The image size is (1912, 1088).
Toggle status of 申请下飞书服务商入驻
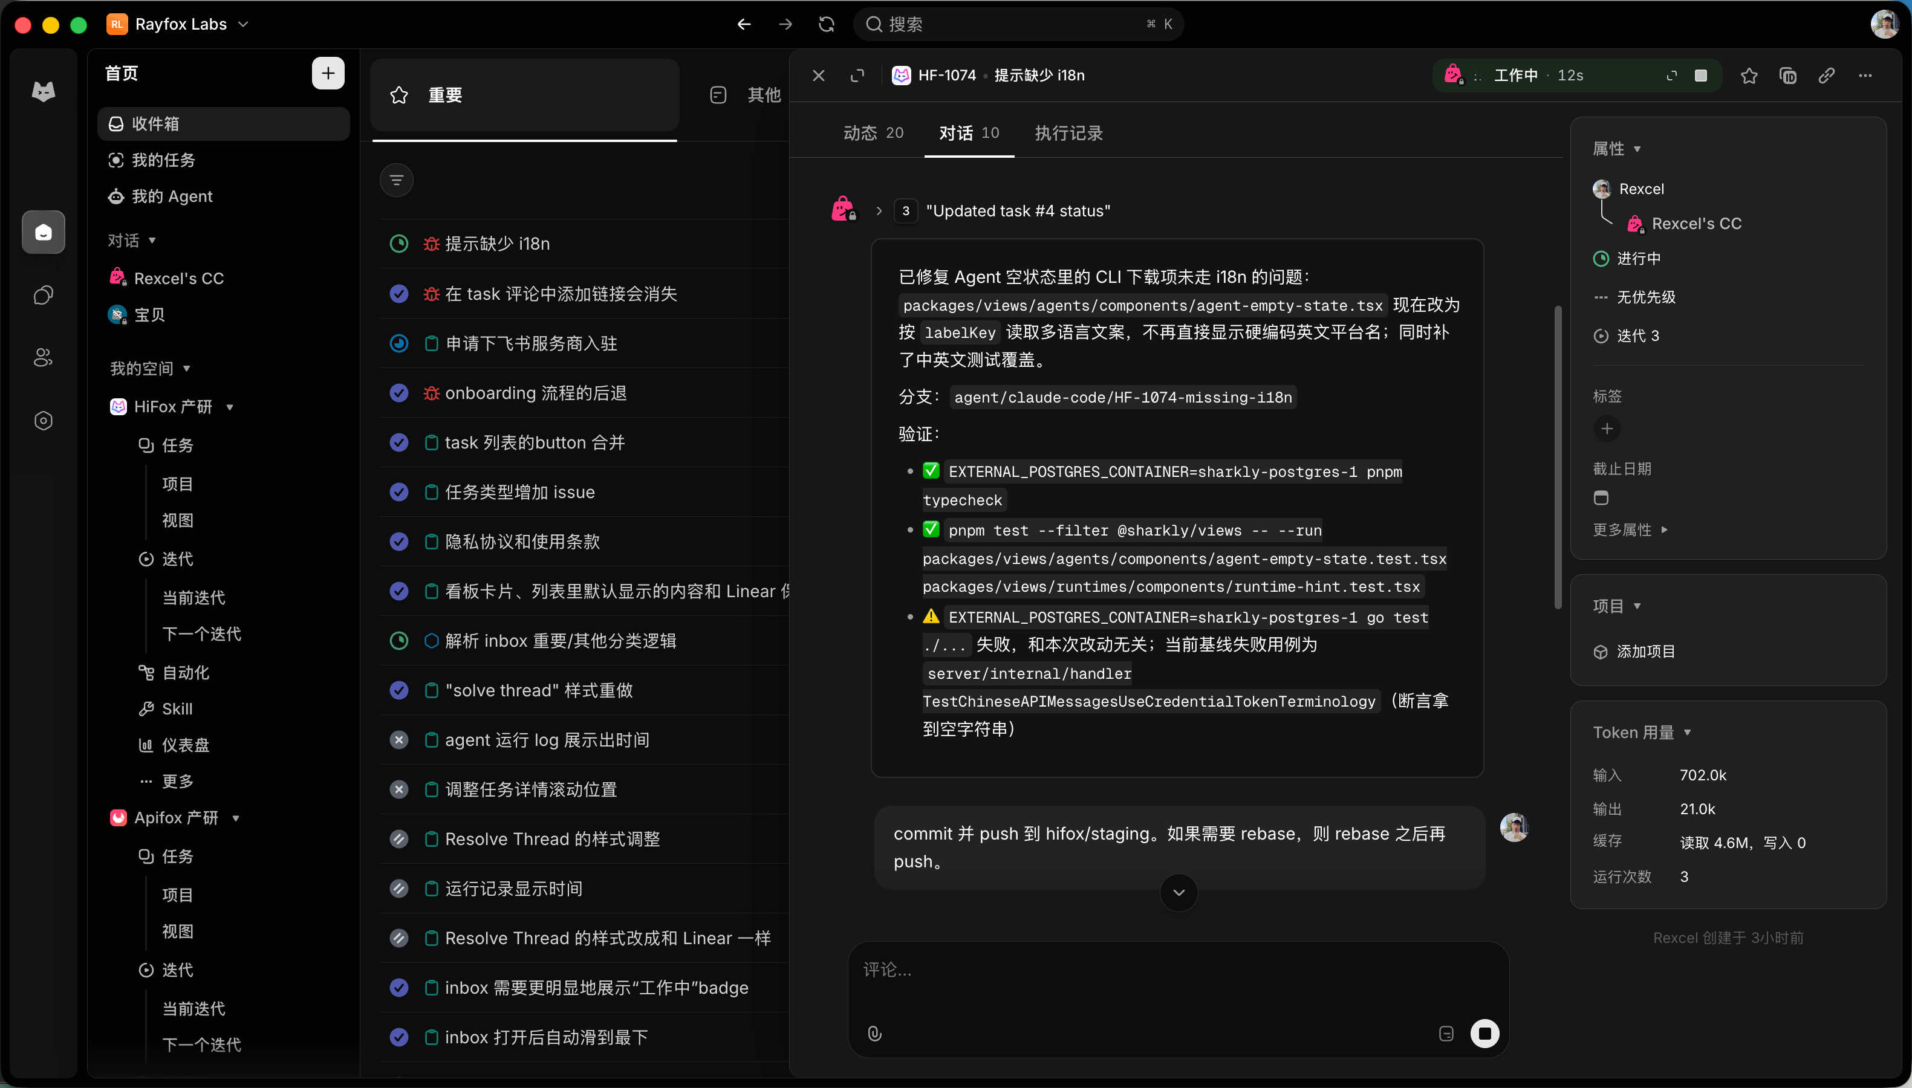point(399,343)
